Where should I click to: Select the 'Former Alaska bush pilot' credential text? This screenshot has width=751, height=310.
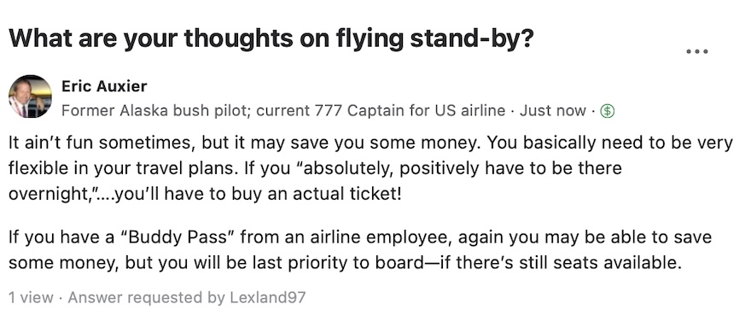(154, 111)
